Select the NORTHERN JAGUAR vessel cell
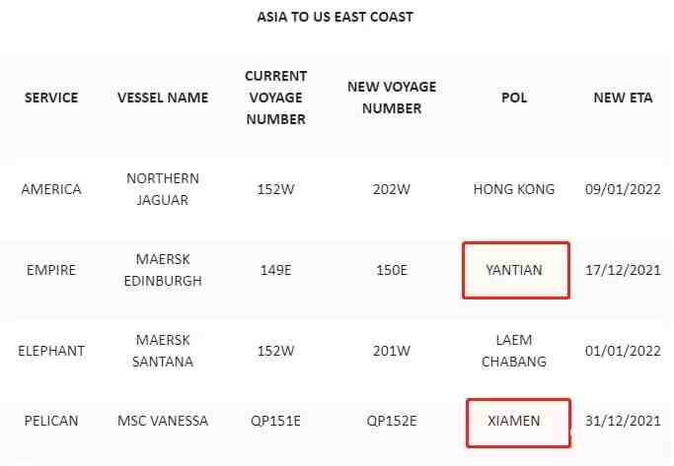 pyautogui.click(x=163, y=189)
